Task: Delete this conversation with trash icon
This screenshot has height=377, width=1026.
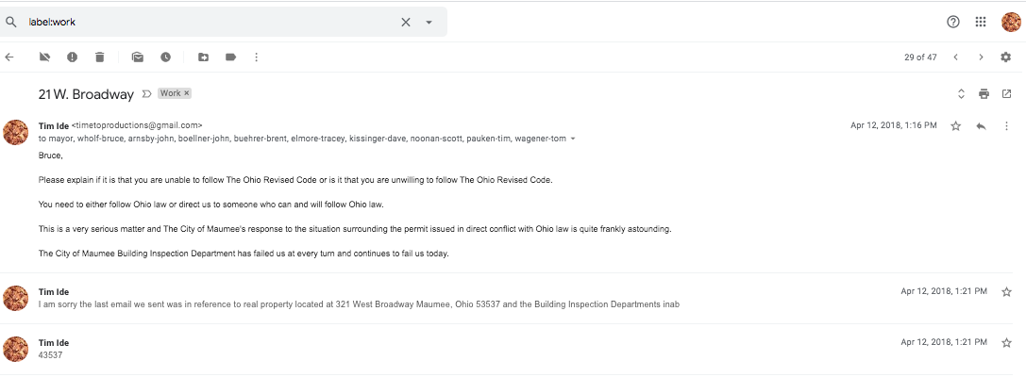Action: 99,57
